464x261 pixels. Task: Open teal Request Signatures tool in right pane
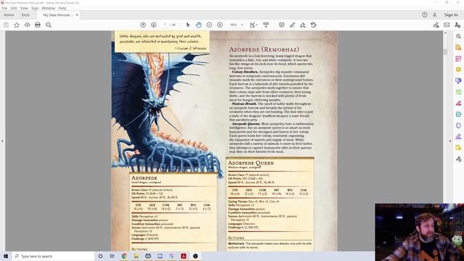[x=458, y=115]
